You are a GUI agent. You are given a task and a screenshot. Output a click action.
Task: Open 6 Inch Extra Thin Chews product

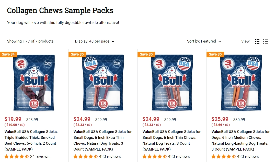point(102,140)
